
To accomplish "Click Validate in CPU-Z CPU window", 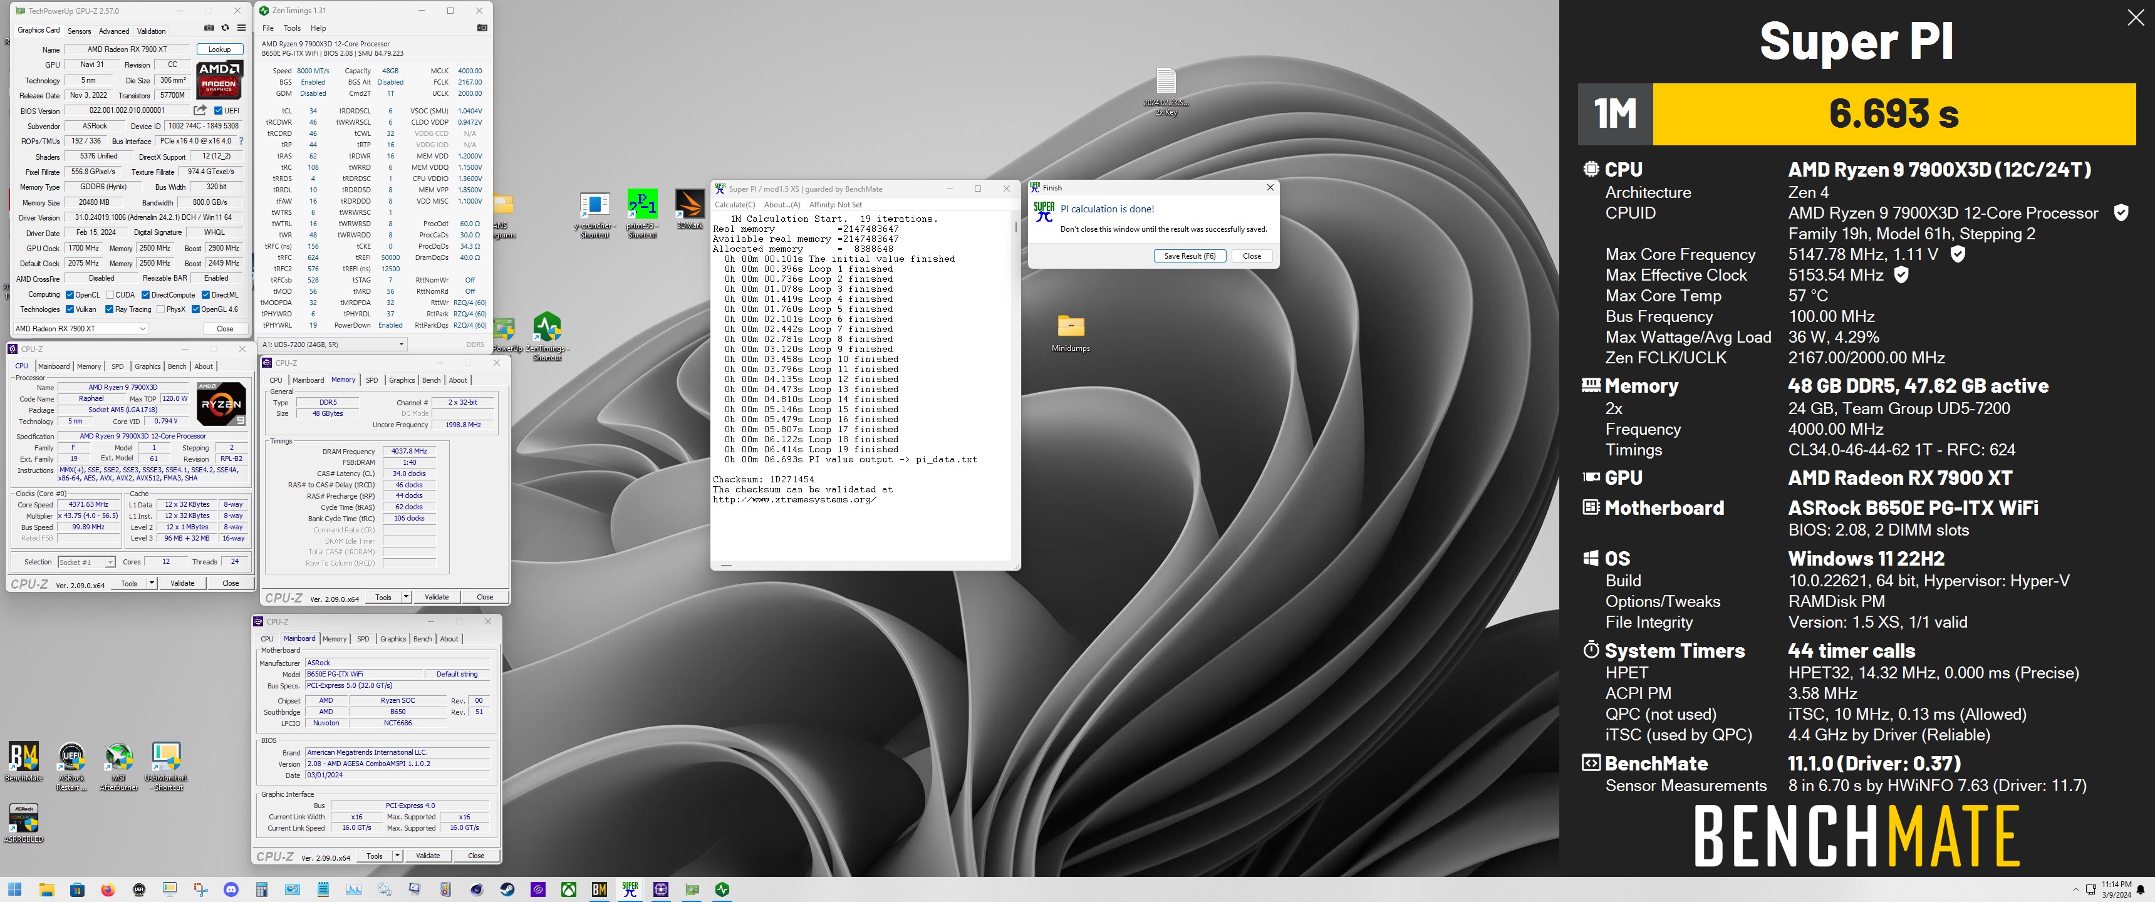I will pyautogui.click(x=182, y=583).
